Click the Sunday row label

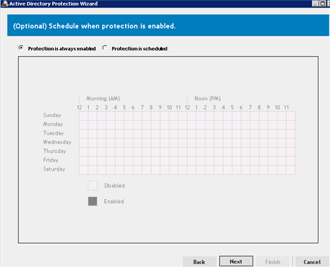(x=52, y=115)
